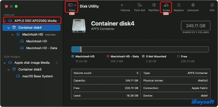This screenshot has height=107, width=218.
Task: Click the 2.35 GB value
Action: pyautogui.click(x=151, y=61)
